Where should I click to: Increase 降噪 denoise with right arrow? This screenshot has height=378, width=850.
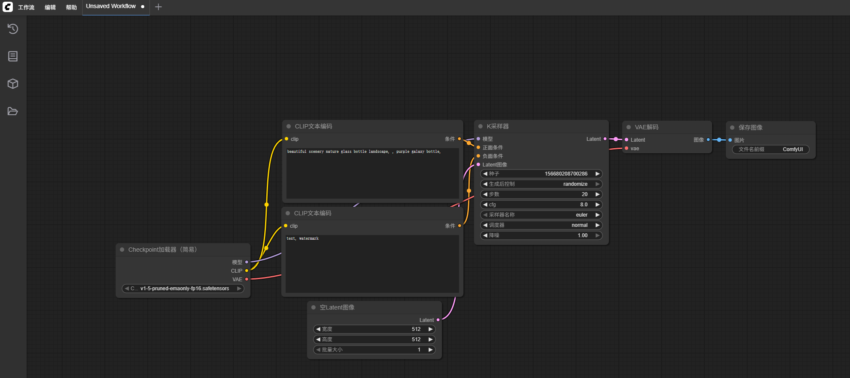[597, 235]
